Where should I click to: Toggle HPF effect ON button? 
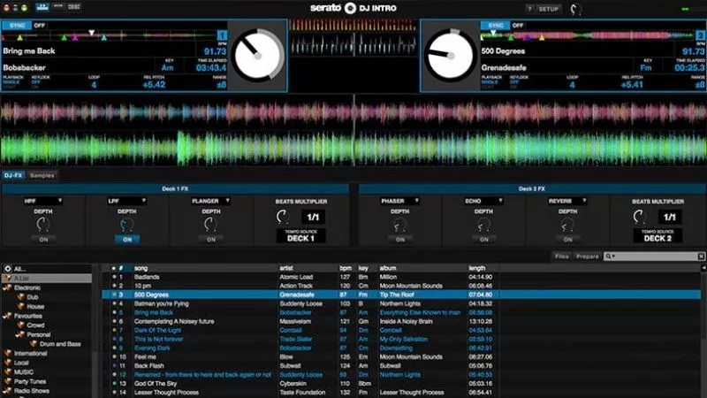click(43, 240)
